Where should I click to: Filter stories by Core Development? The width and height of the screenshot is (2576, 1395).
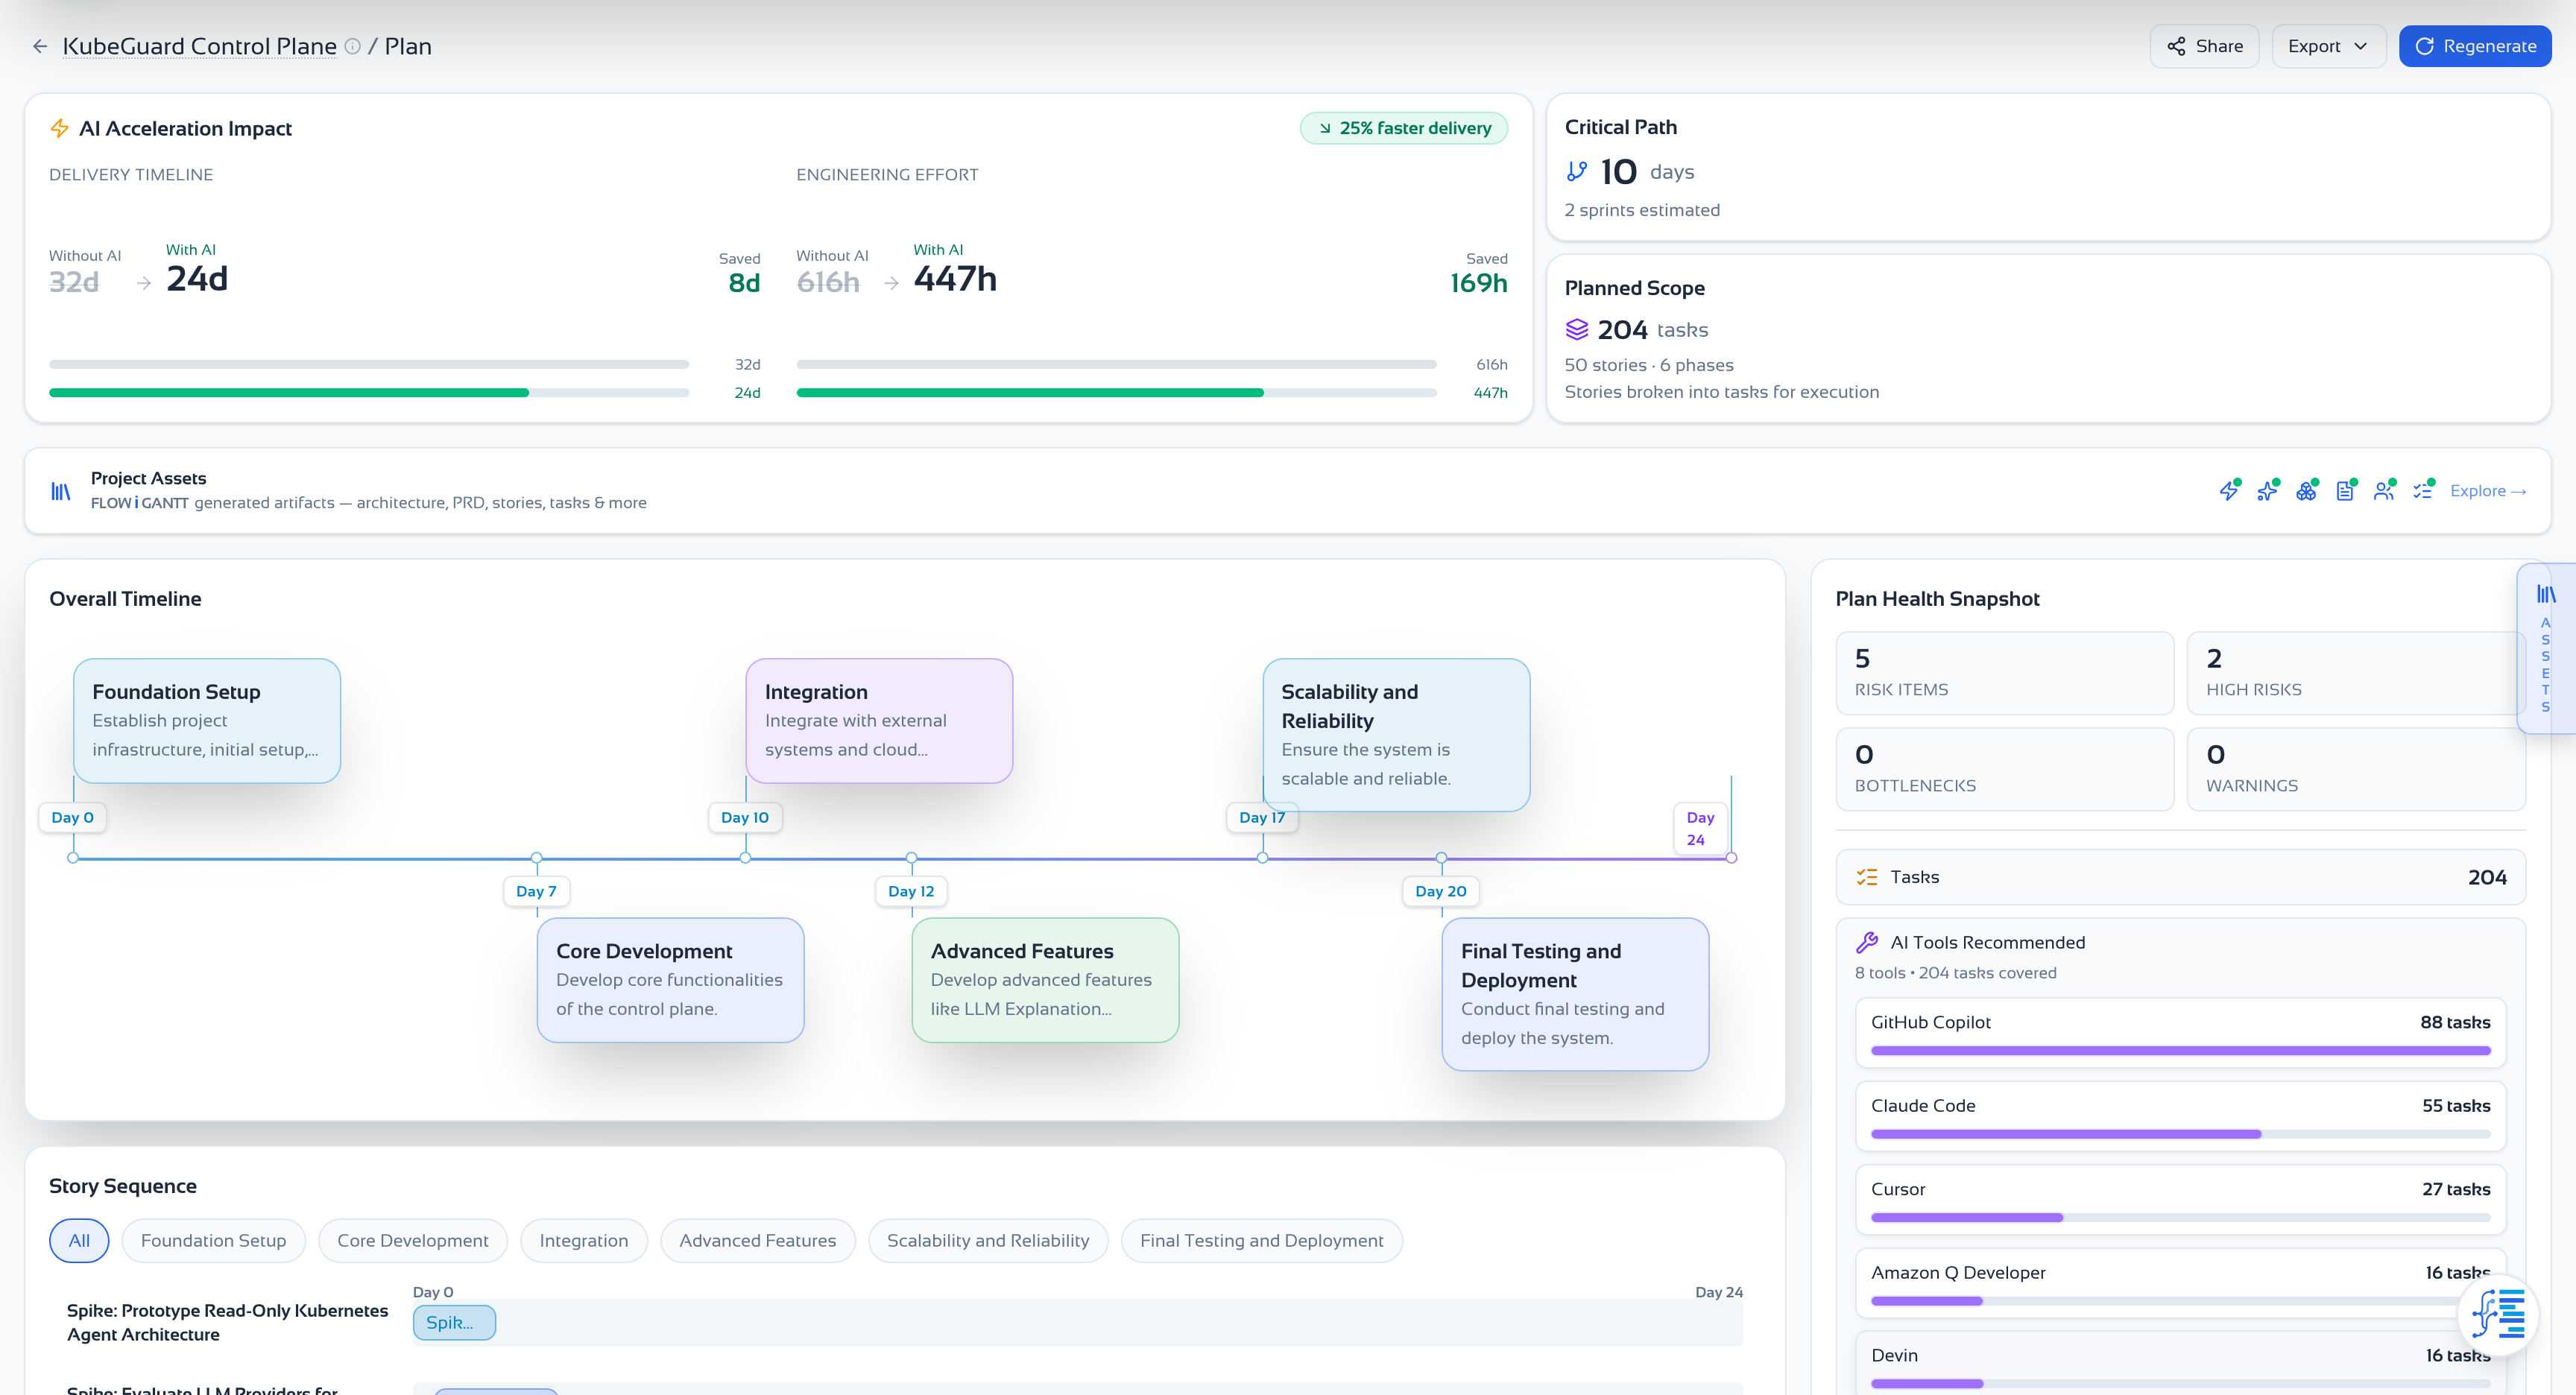413,1240
